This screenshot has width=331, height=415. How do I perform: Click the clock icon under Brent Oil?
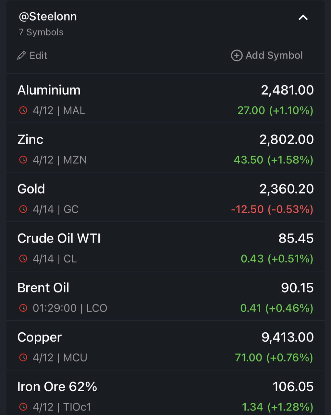point(23,308)
